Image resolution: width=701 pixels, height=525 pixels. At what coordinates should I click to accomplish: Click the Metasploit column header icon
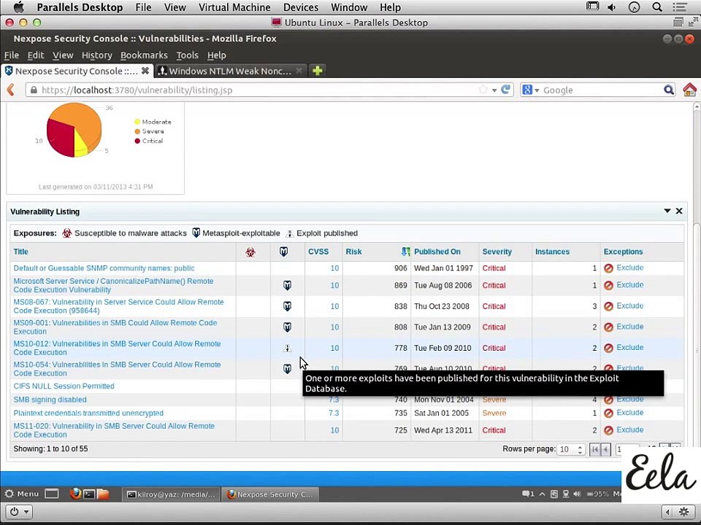click(283, 252)
